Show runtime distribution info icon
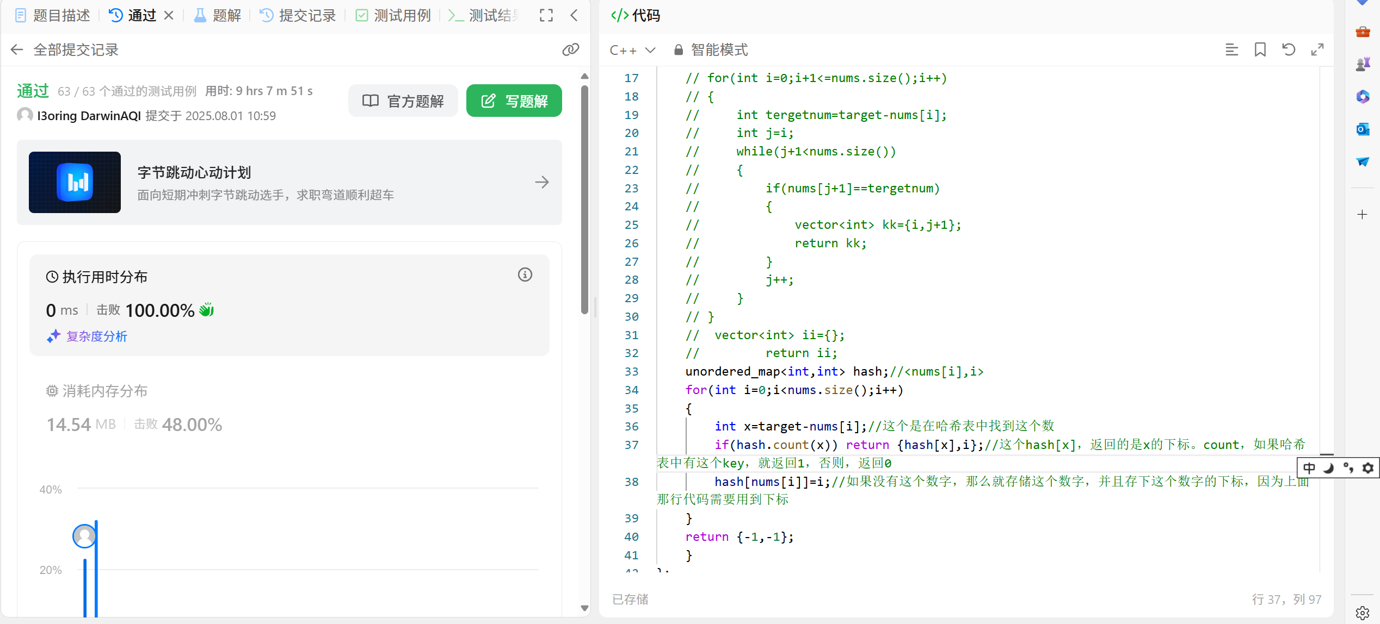1380x624 pixels. click(x=525, y=274)
